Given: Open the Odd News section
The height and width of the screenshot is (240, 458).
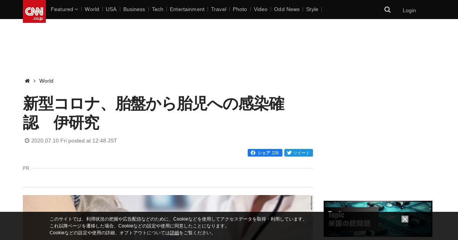Looking at the screenshot, I should (x=287, y=9).
